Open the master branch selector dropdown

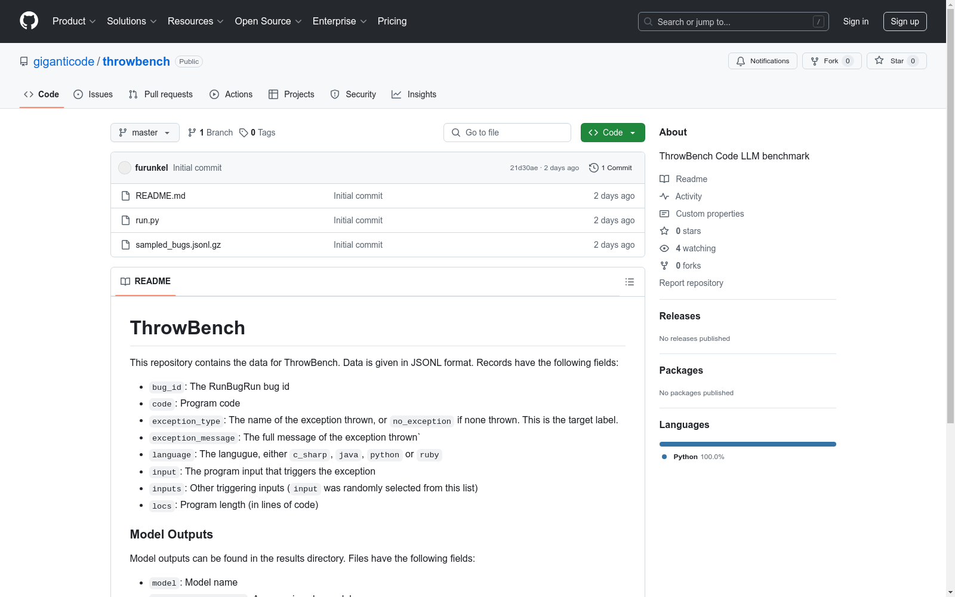[x=145, y=133]
